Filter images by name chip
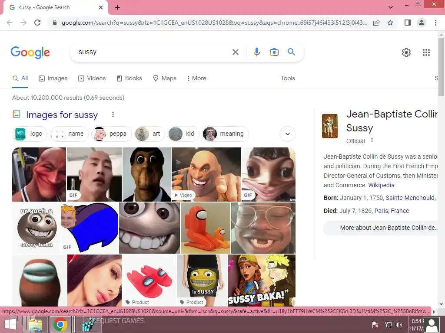 69,134
